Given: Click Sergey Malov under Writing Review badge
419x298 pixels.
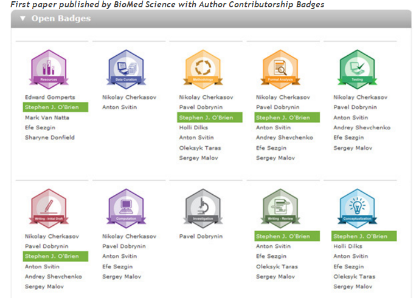Looking at the screenshot, I should pyautogui.click(x=275, y=276).
